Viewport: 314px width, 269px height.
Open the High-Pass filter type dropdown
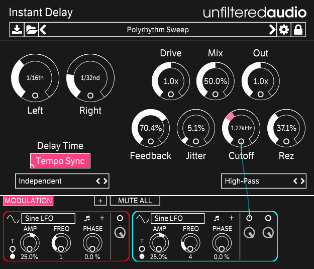[x=264, y=181]
